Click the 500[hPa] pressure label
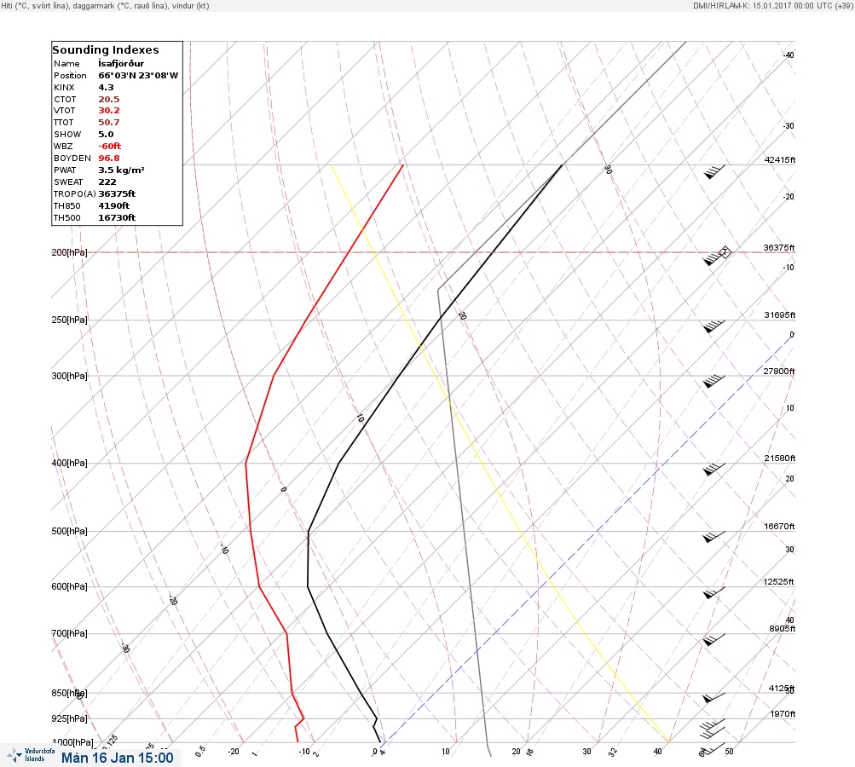855x767 pixels. point(69,532)
